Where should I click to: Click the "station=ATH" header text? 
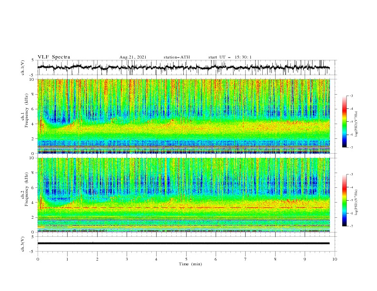click(x=177, y=57)
